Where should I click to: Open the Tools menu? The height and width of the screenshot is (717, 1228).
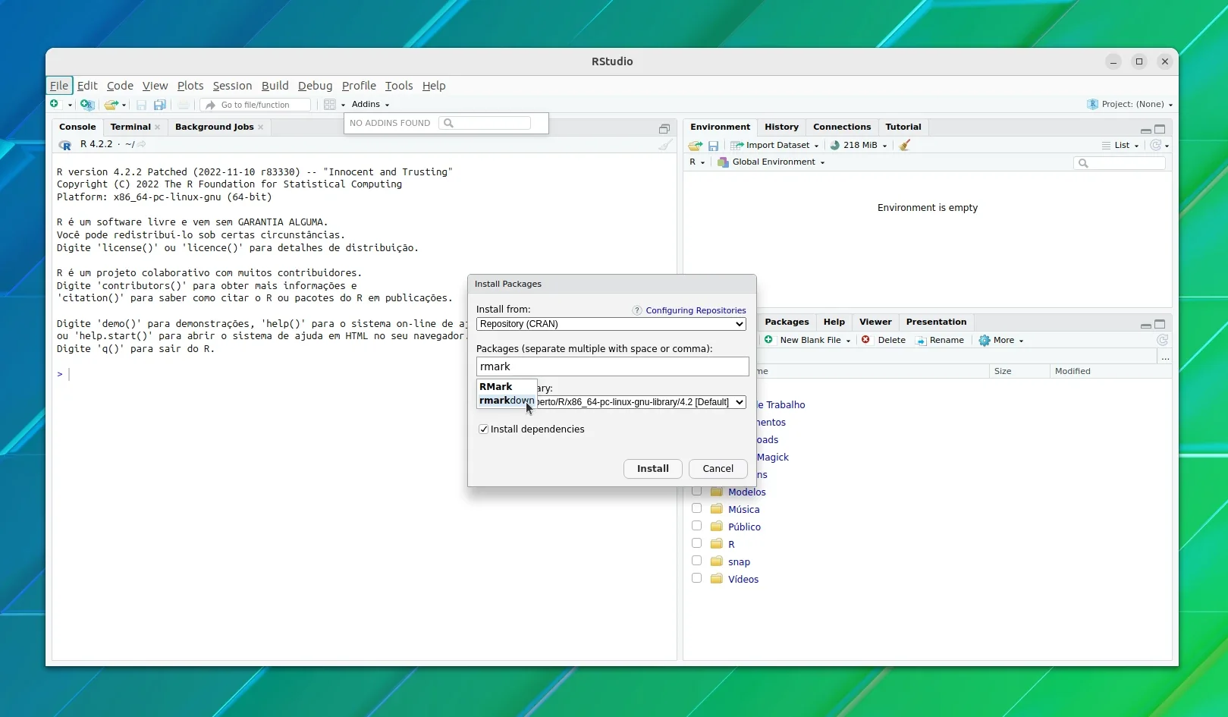coord(399,86)
